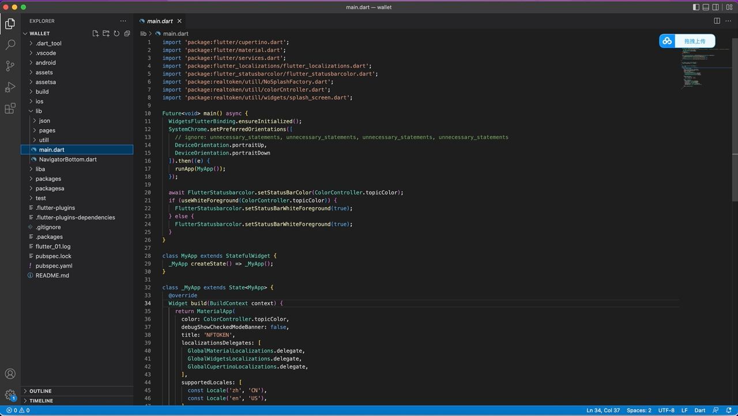This screenshot has width=738, height=416.
Task: Collapse the lib folder
Action: pyautogui.click(x=77, y=111)
